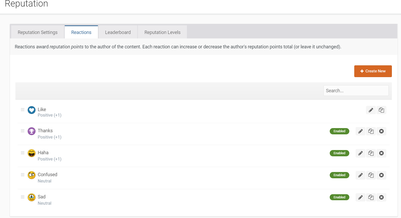The width and height of the screenshot is (401, 218).
Task: Toggle Enabled status of Sad reaction
Action: [x=339, y=197]
